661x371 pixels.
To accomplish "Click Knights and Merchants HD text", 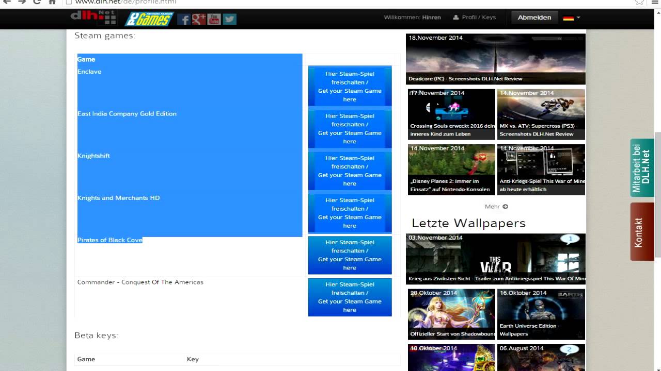I will [x=119, y=198].
